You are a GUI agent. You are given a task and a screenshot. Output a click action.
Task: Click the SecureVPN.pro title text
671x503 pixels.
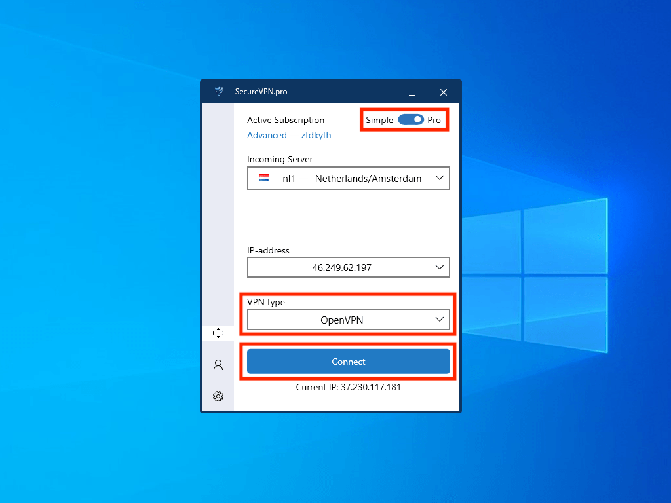261,92
